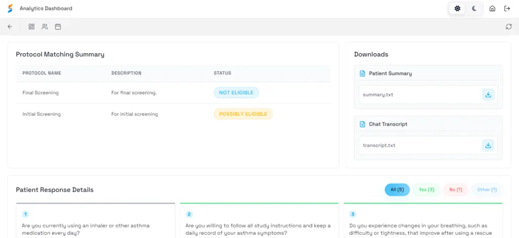Open the dashboard grid icon

point(32,27)
